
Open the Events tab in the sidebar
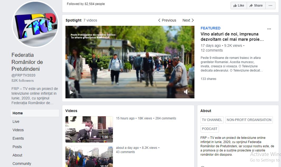18,138
